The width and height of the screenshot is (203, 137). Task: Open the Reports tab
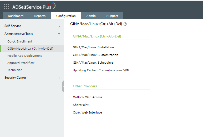(40, 16)
